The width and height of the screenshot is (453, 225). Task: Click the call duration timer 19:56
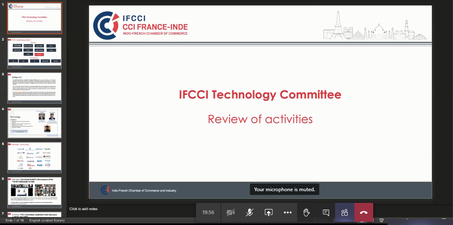tap(208, 212)
